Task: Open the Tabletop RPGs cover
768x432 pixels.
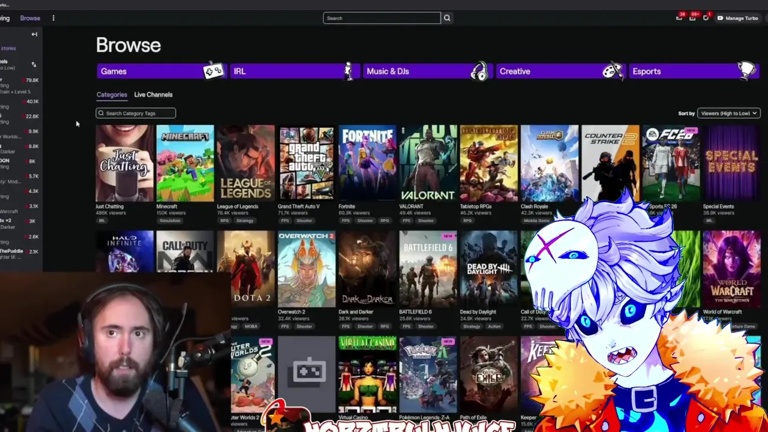Action: 488,163
